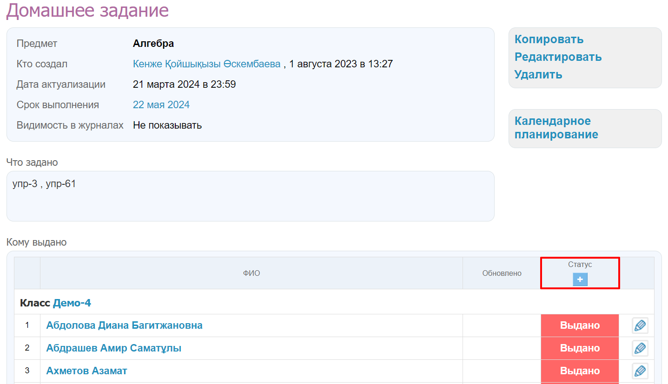Open student Ахметов Азамат
The image size is (668, 384).
click(x=86, y=371)
